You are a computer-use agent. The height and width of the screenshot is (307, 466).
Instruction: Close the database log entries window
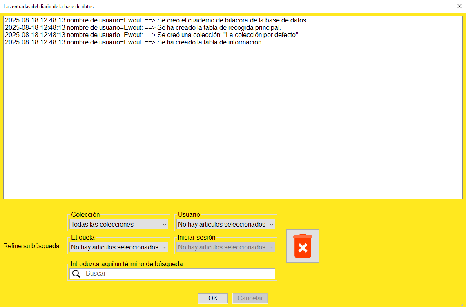tap(459, 6)
